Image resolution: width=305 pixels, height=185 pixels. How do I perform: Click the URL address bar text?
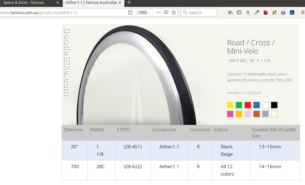pyautogui.click(x=39, y=13)
